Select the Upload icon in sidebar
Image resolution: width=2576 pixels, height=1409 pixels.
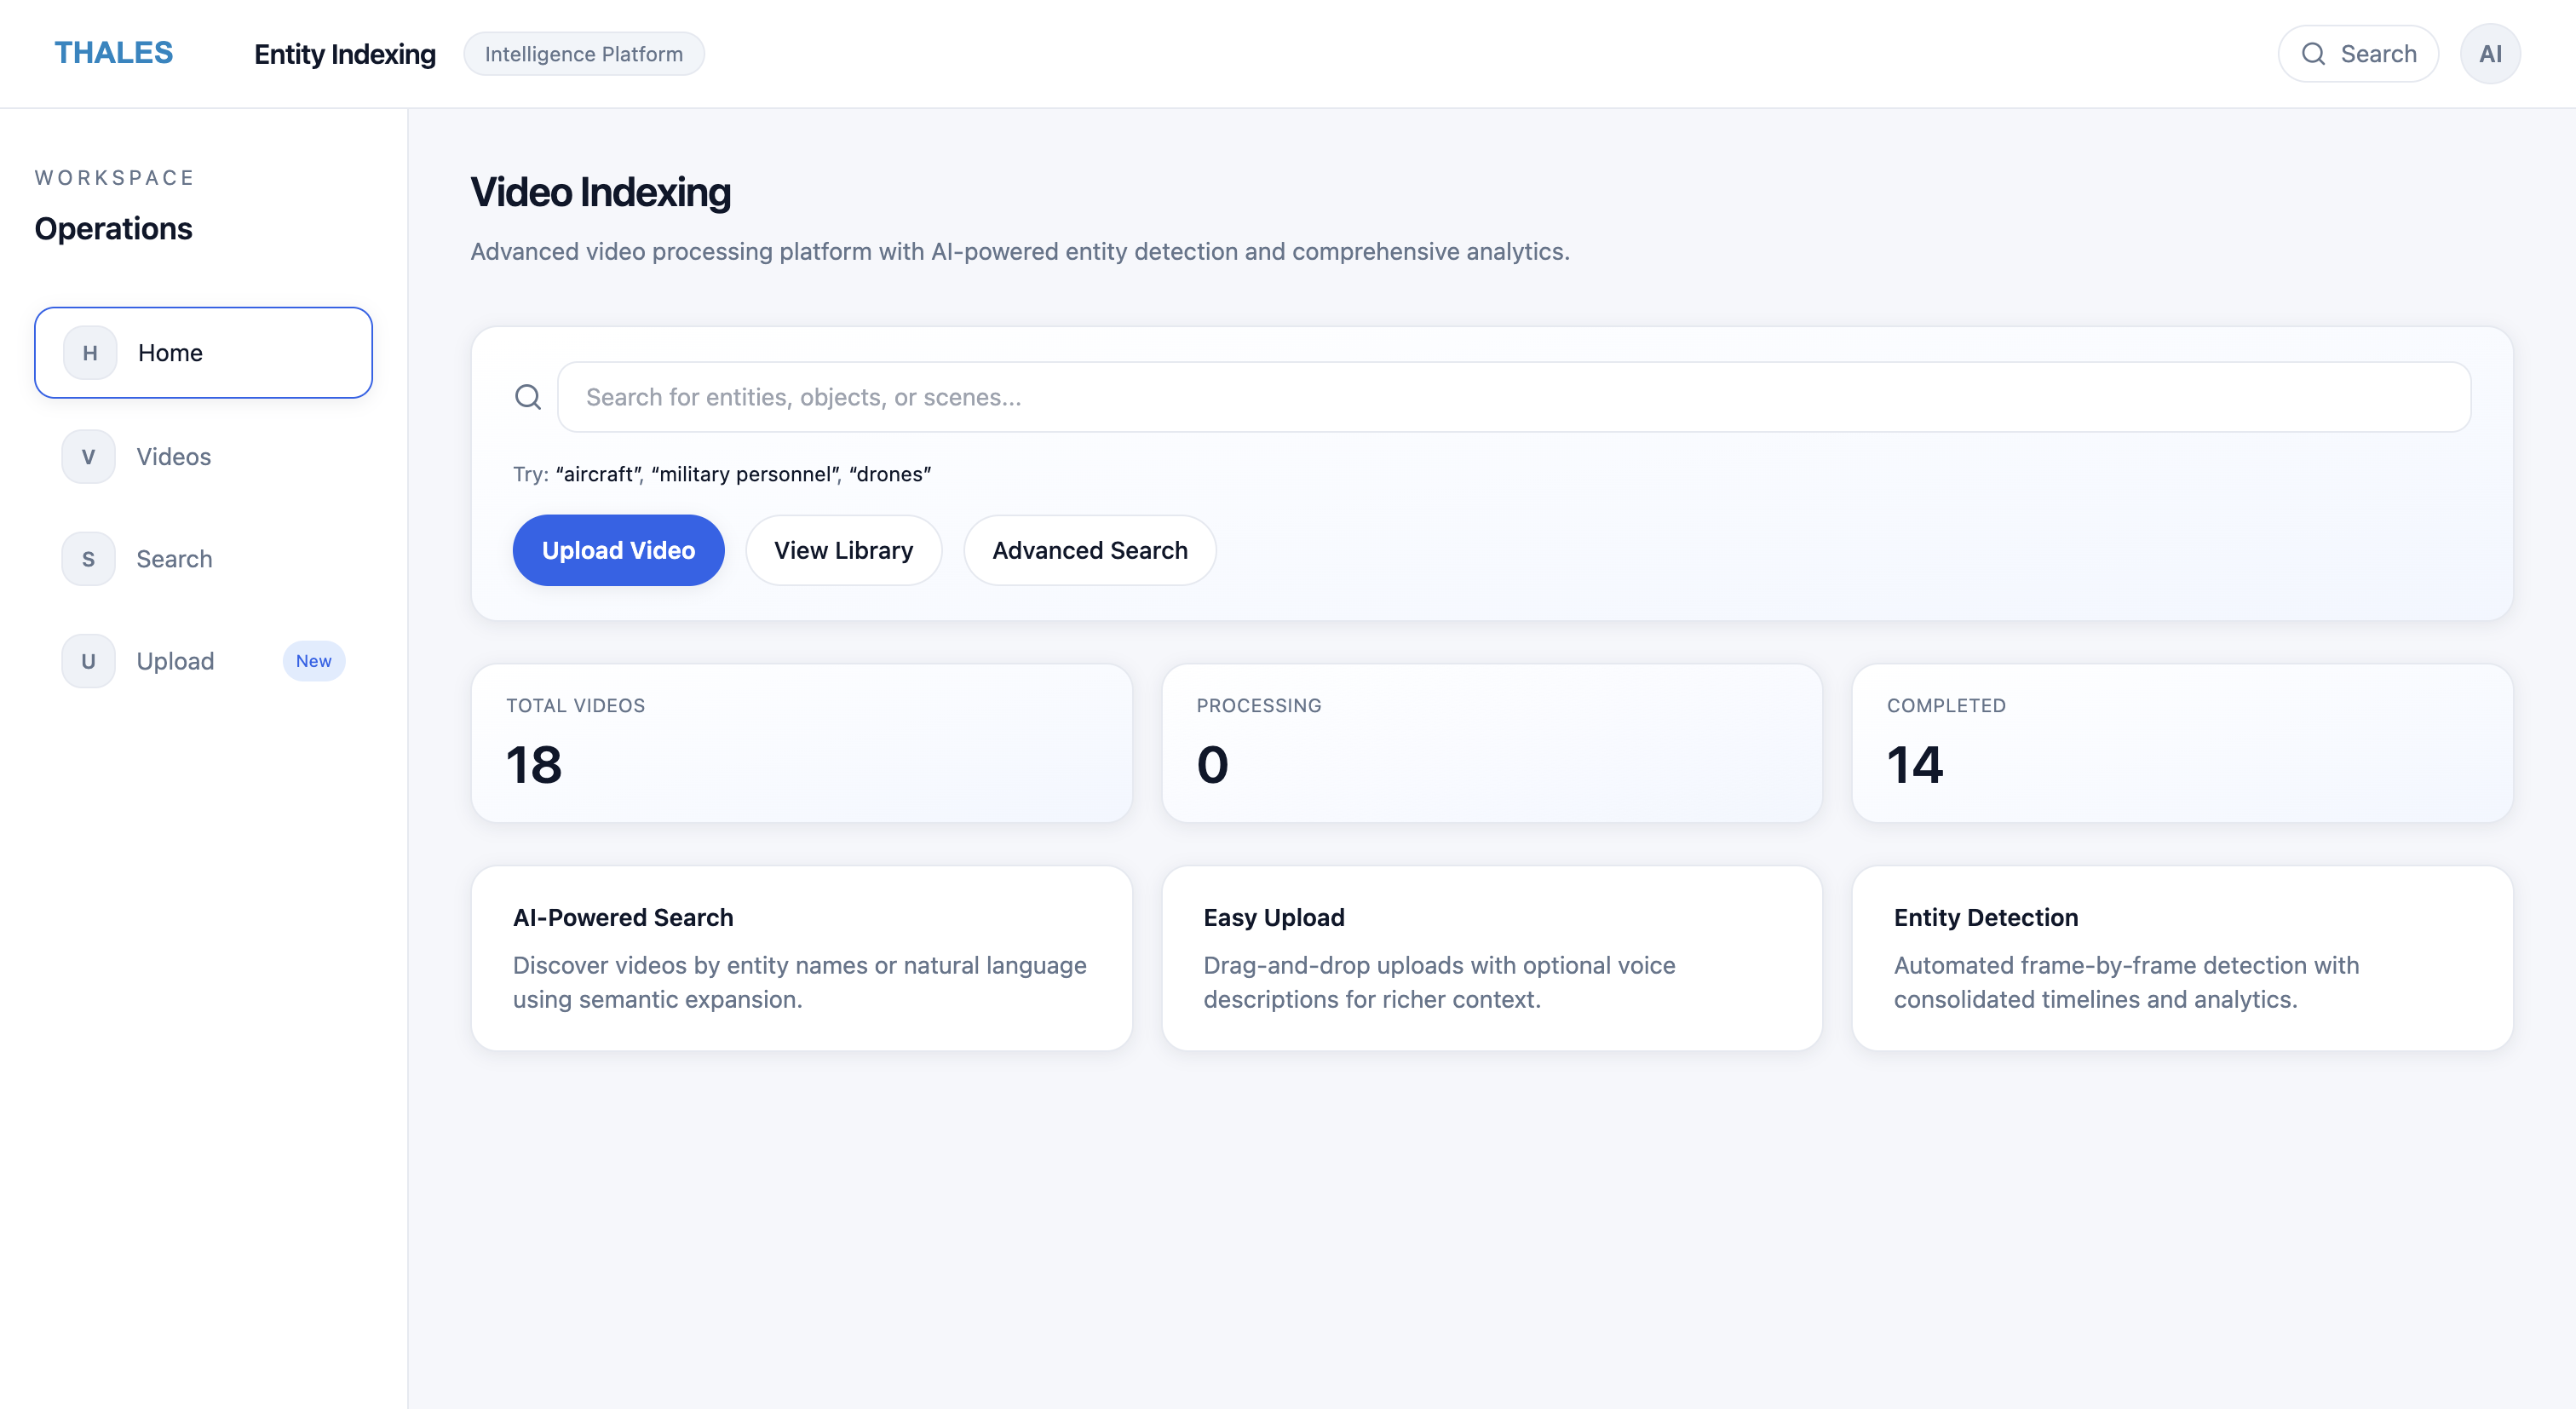(x=88, y=660)
